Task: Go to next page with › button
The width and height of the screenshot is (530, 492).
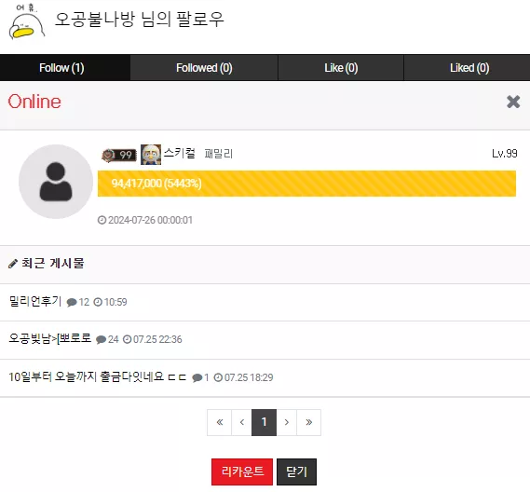Action: pos(287,422)
